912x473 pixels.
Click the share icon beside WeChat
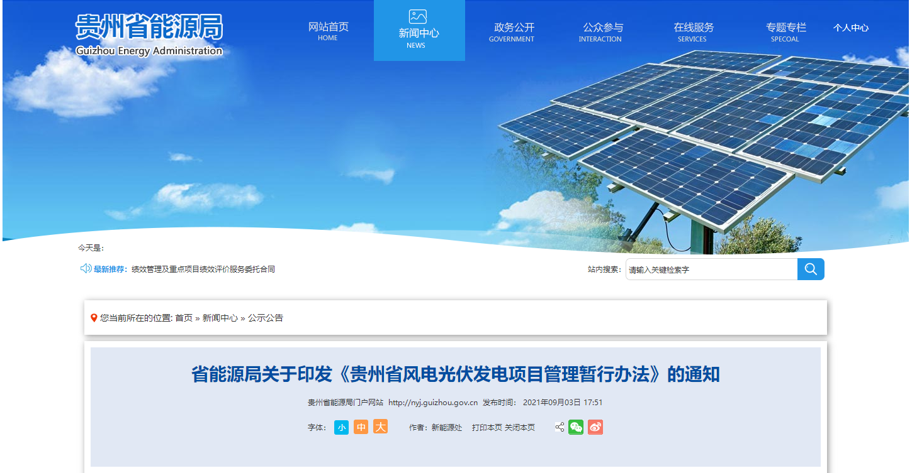coord(560,427)
